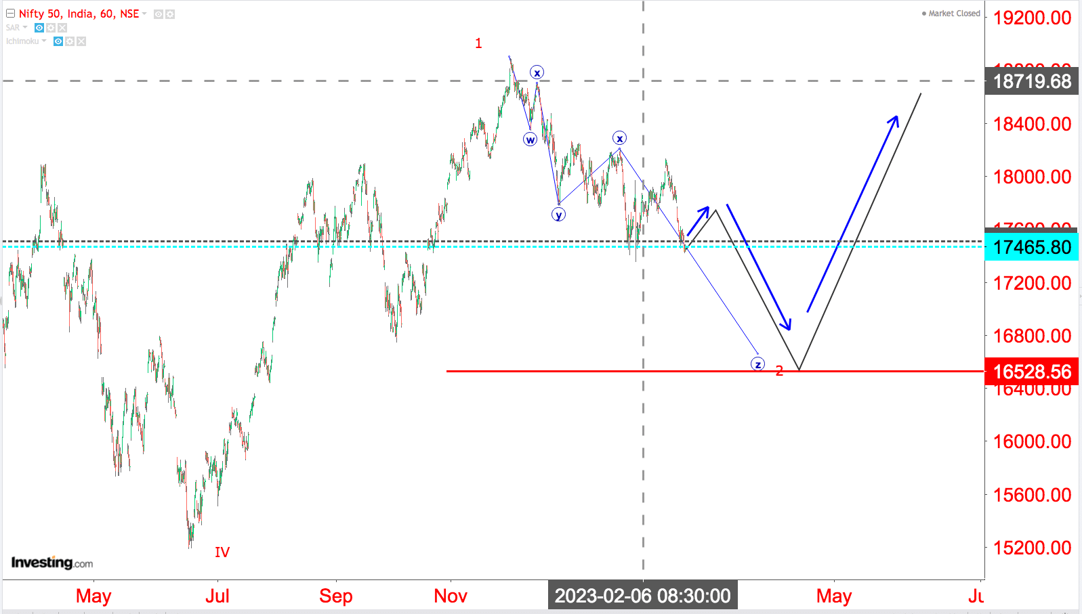This screenshot has height=614, width=1082.
Task: Click 16800.00 on the price axis
Action: point(1032,336)
